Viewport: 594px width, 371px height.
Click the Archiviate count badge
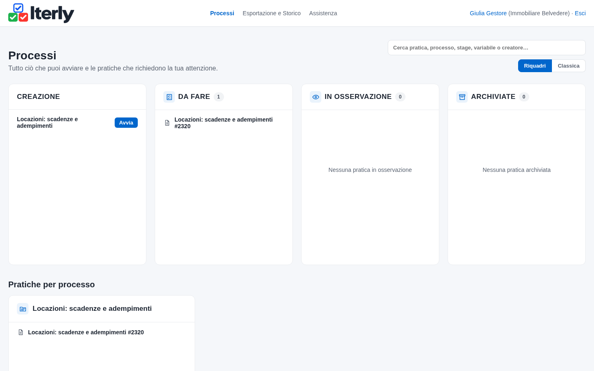pos(524,97)
